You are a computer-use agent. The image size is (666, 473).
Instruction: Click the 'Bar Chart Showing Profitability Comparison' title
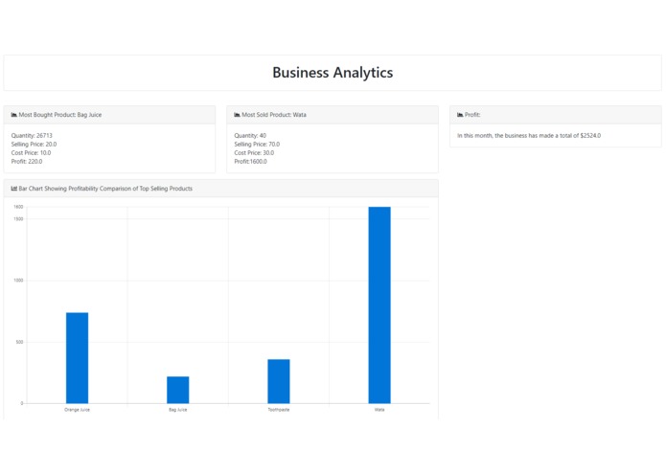click(105, 189)
